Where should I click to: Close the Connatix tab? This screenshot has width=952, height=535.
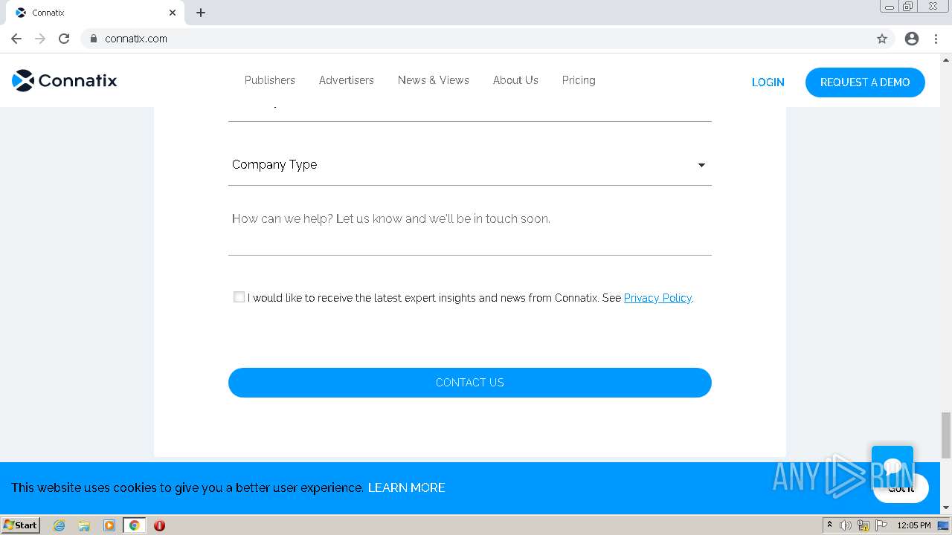point(173,13)
